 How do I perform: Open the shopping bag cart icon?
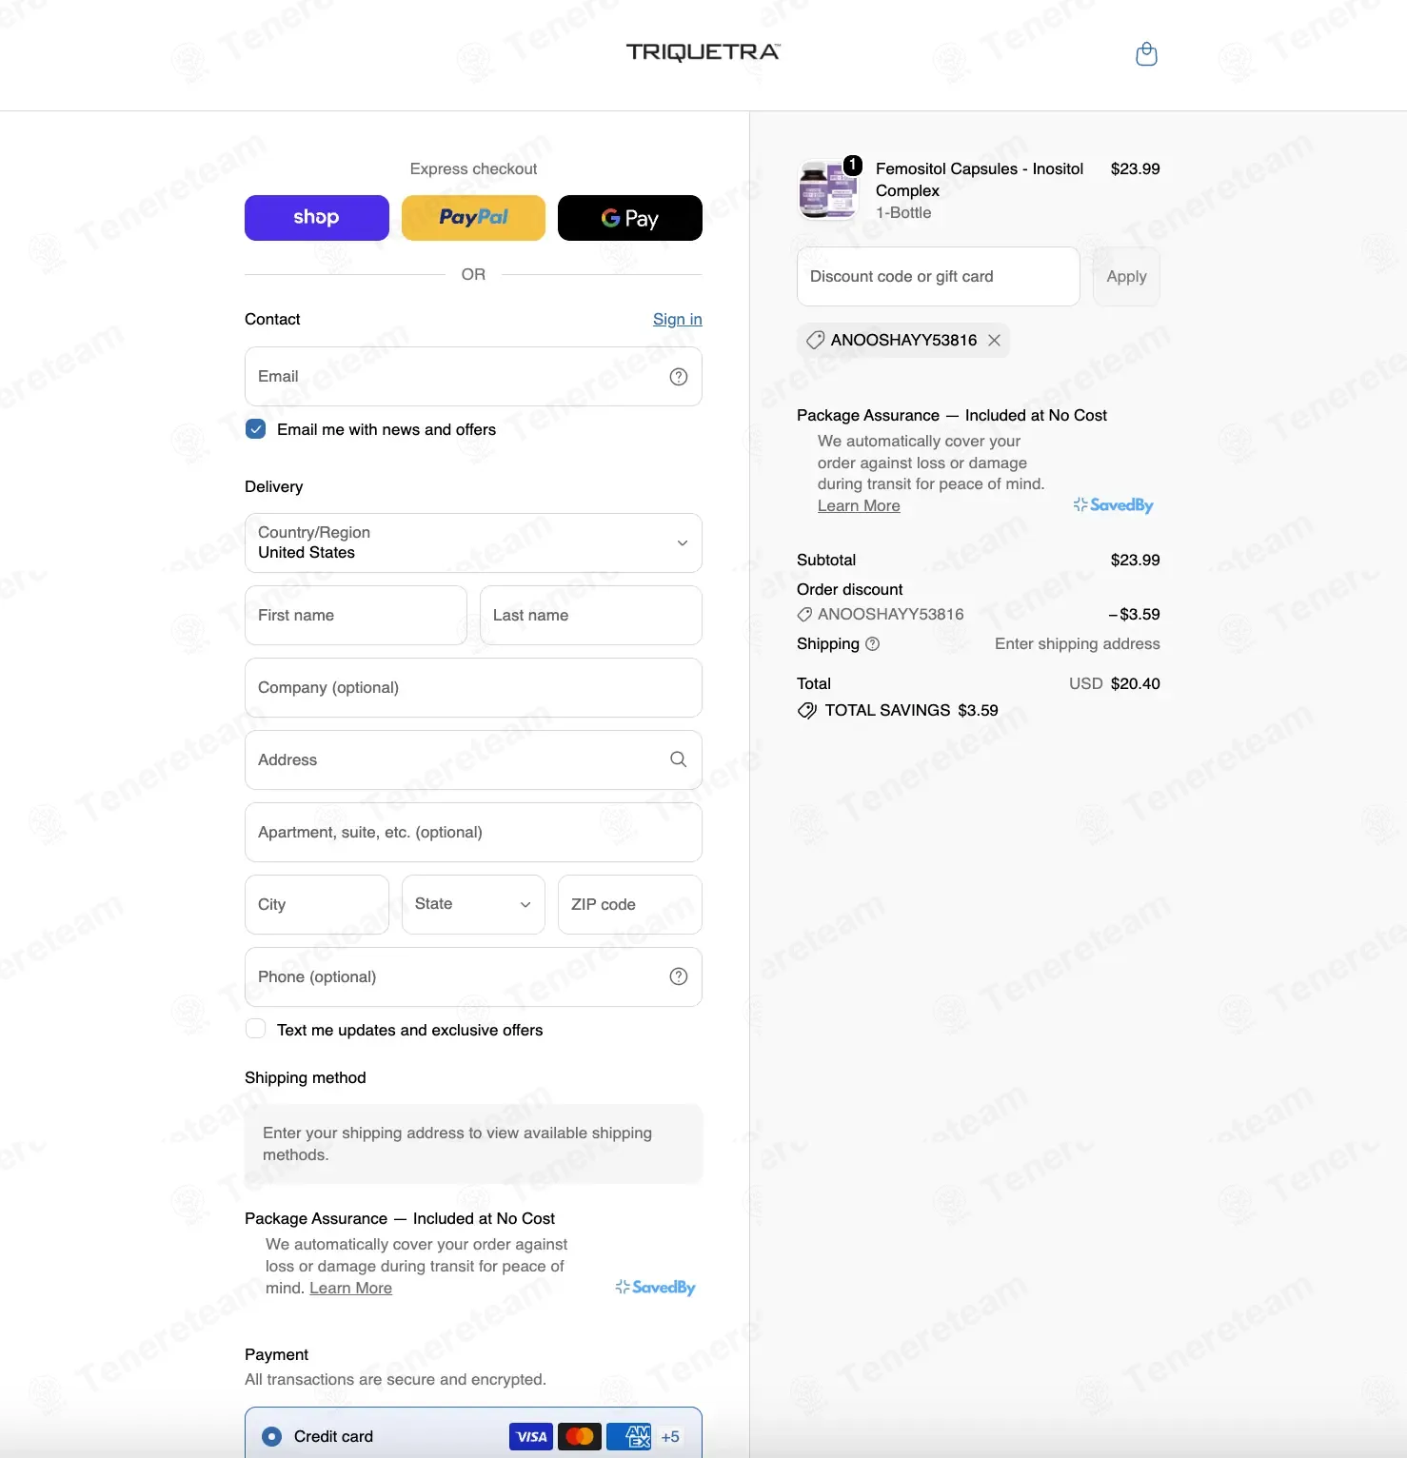pos(1146,54)
